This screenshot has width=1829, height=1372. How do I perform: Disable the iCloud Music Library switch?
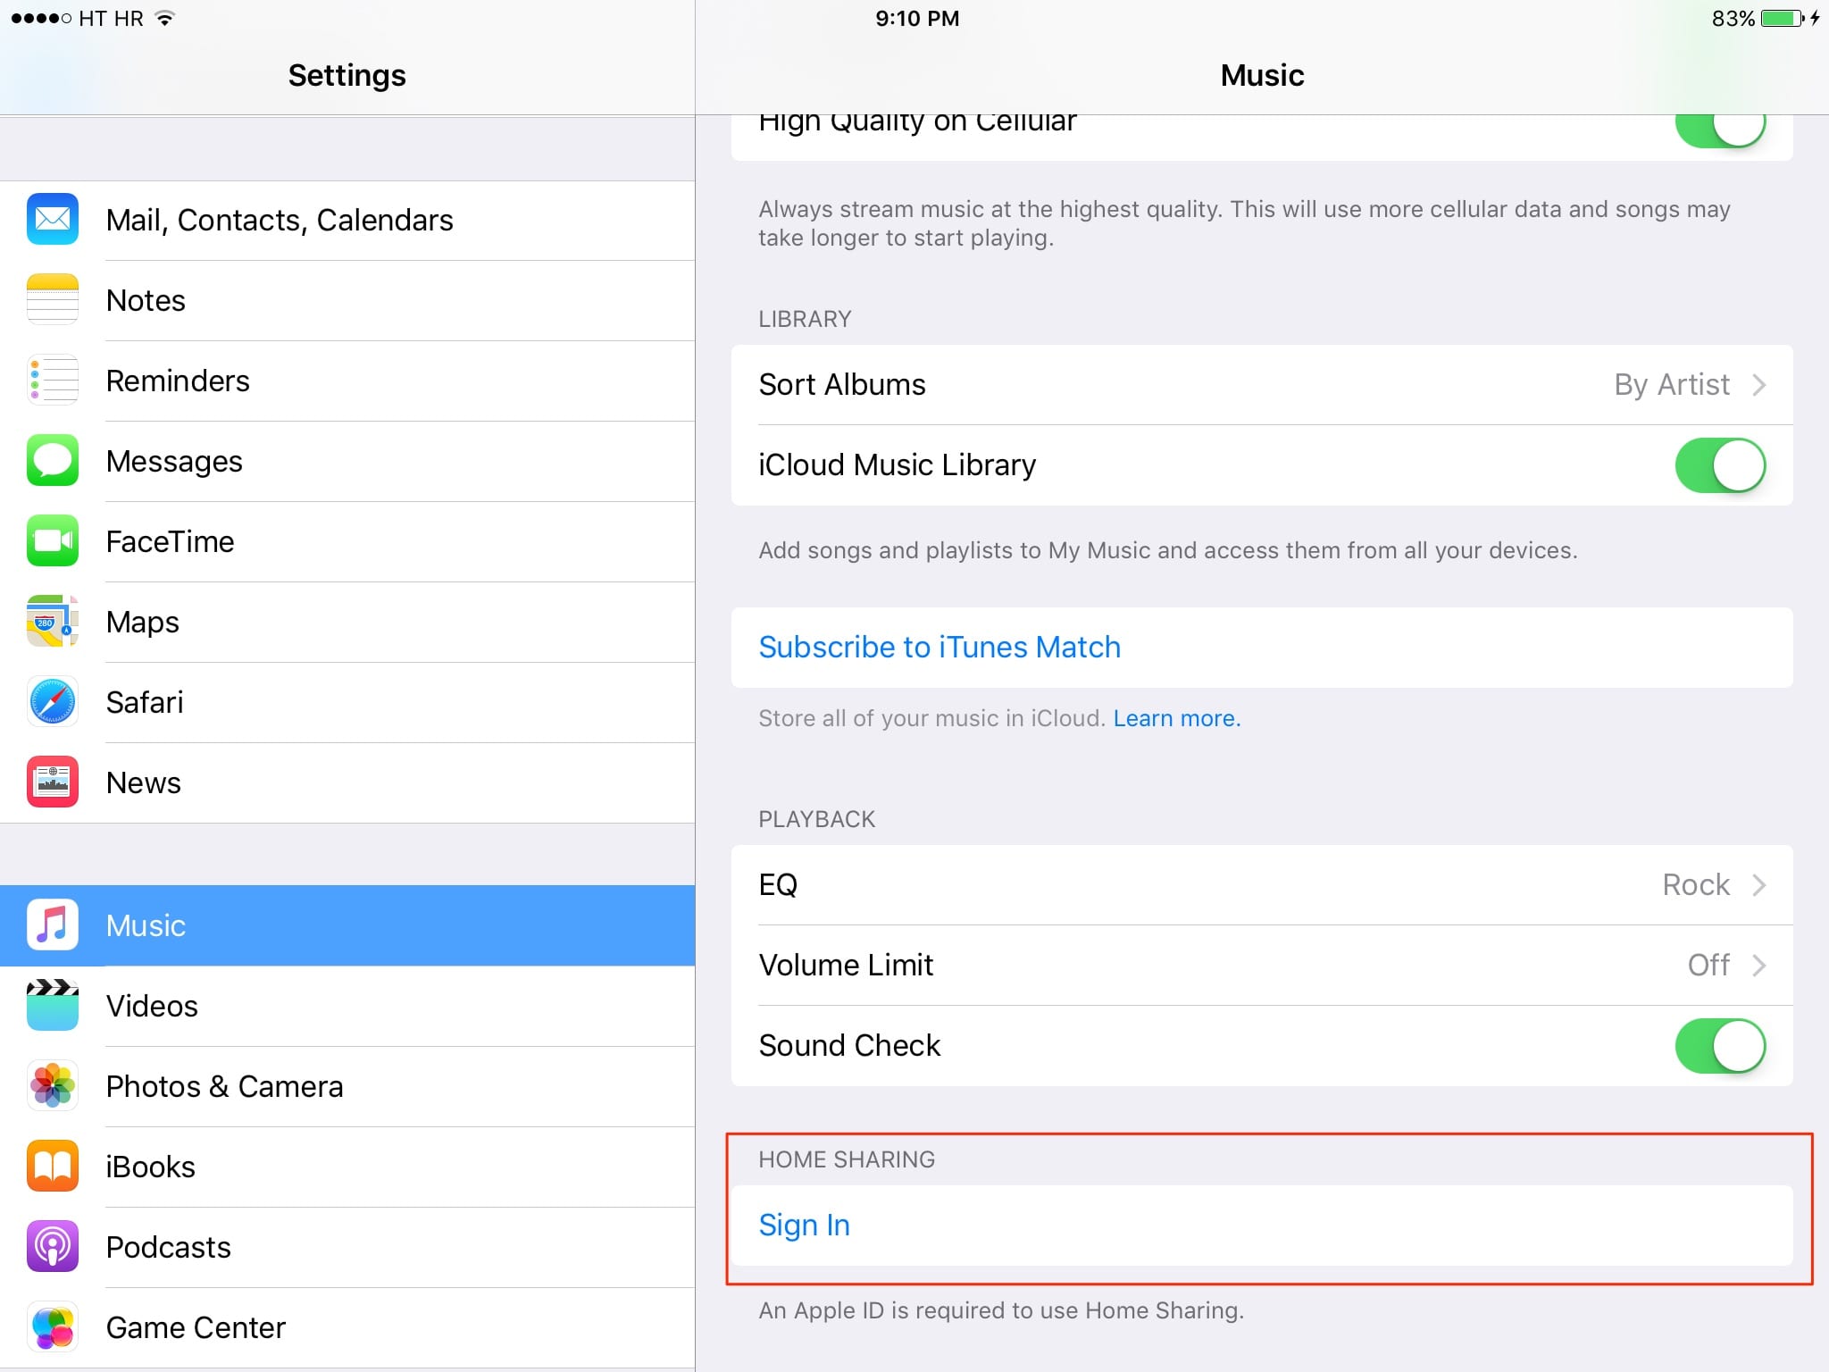pos(1720,465)
